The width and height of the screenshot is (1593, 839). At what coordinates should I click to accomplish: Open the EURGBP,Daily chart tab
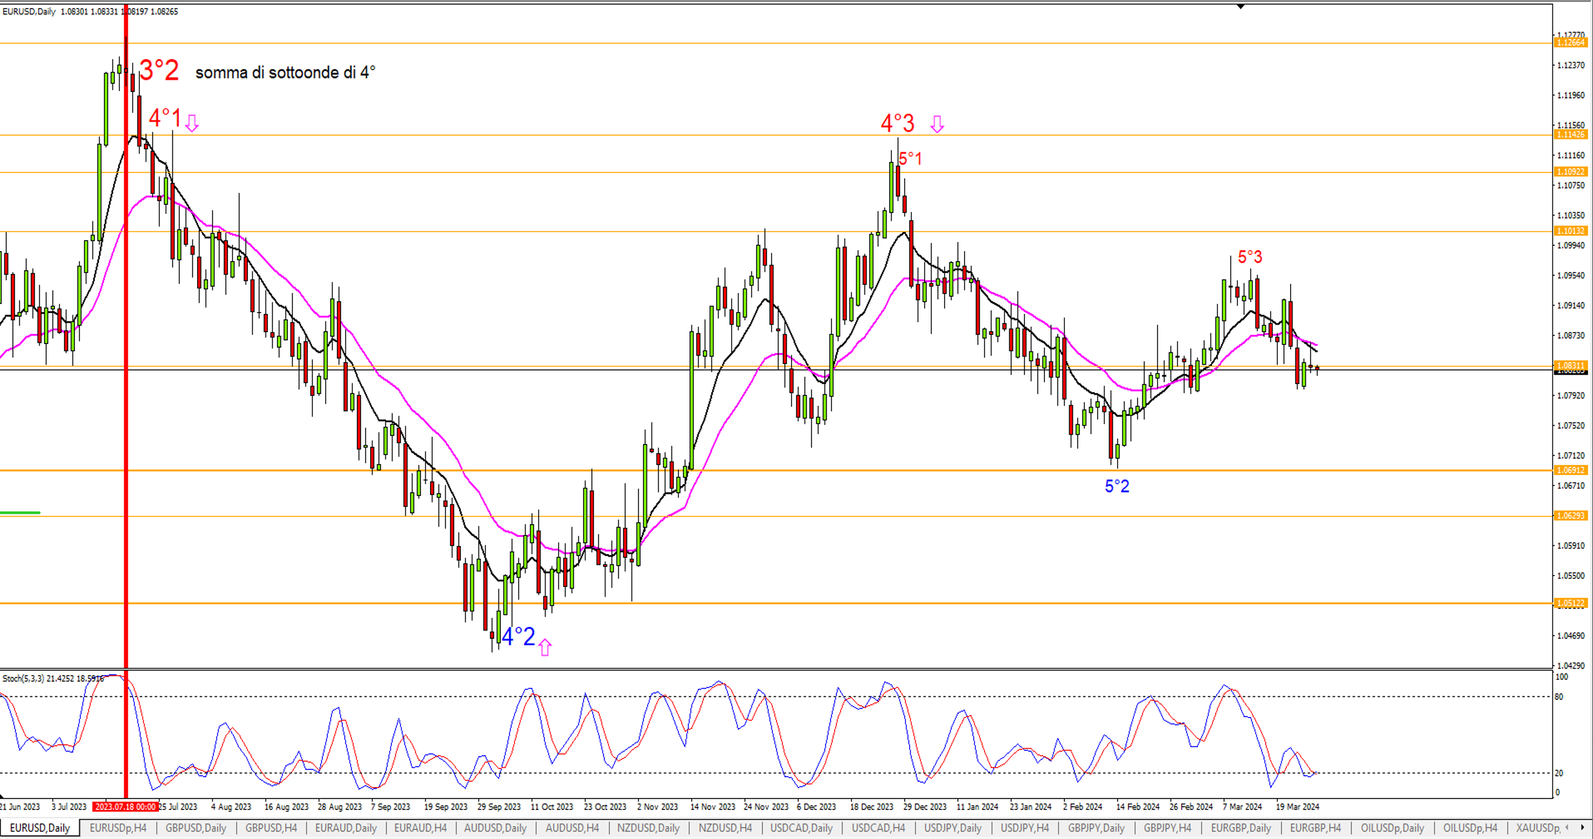click(1241, 828)
